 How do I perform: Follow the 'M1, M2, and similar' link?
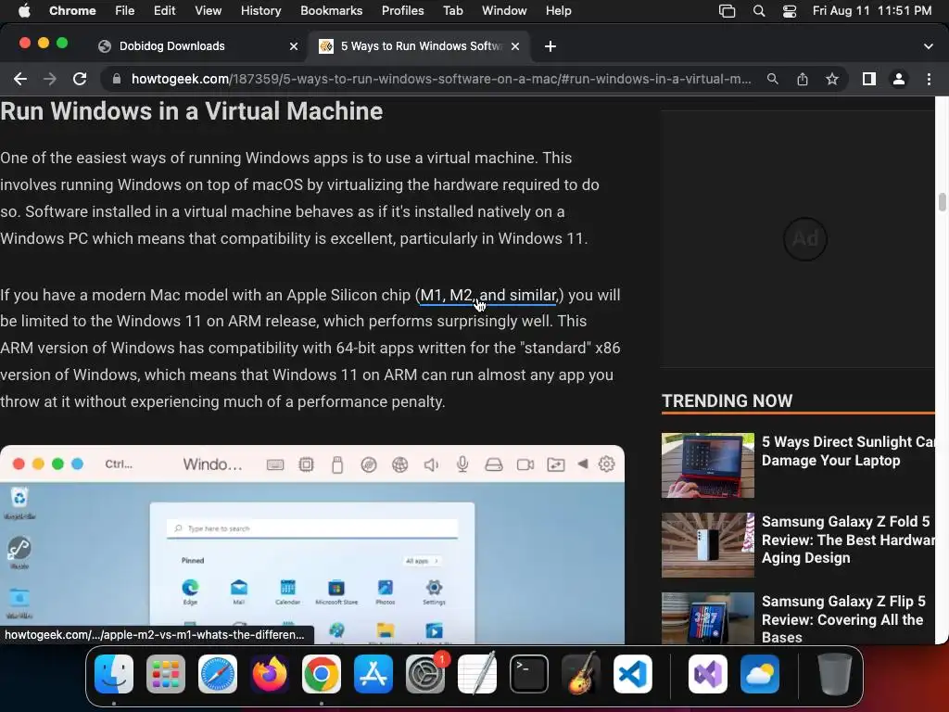(x=488, y=296)
